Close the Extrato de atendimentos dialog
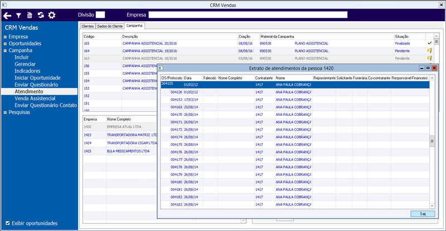 (x=434, y=68)
